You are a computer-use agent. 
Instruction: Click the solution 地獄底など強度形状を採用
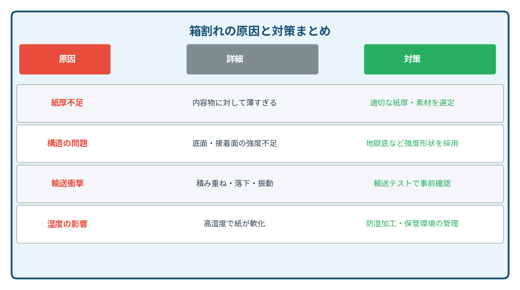412,143
